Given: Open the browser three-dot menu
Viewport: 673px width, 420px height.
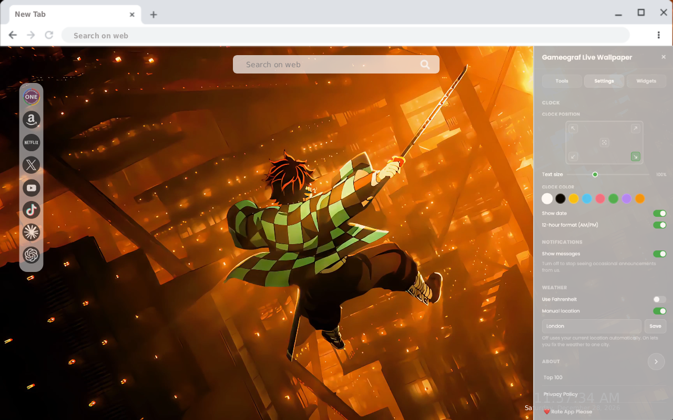Looking at the screenshot, I should tap(658, 35).
